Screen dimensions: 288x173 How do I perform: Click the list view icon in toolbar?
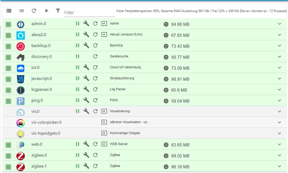tap(21, 11)
